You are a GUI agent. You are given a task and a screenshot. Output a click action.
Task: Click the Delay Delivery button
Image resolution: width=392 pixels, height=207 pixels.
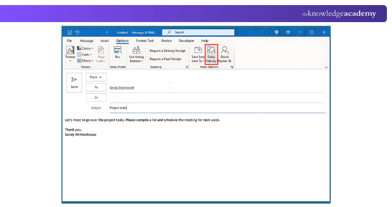click(211, 54)
